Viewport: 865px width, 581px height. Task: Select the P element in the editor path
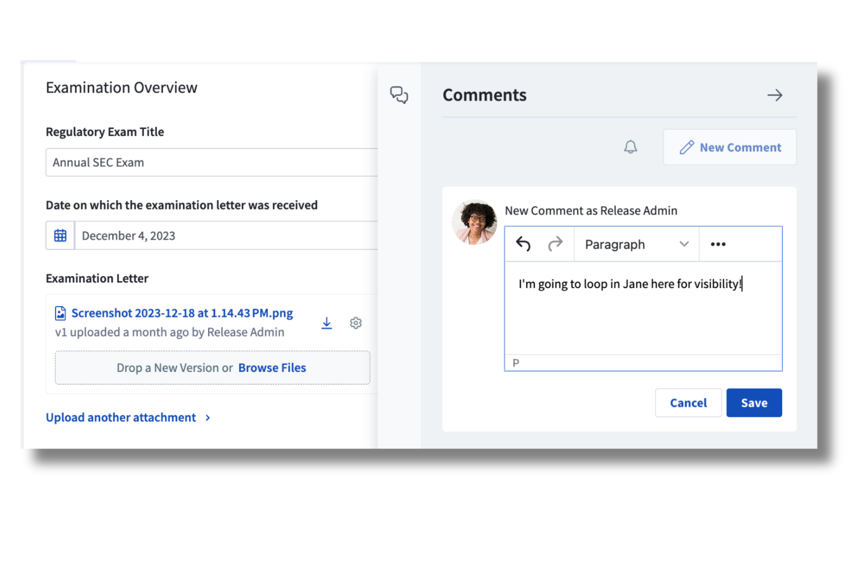[x=515, y=362]
